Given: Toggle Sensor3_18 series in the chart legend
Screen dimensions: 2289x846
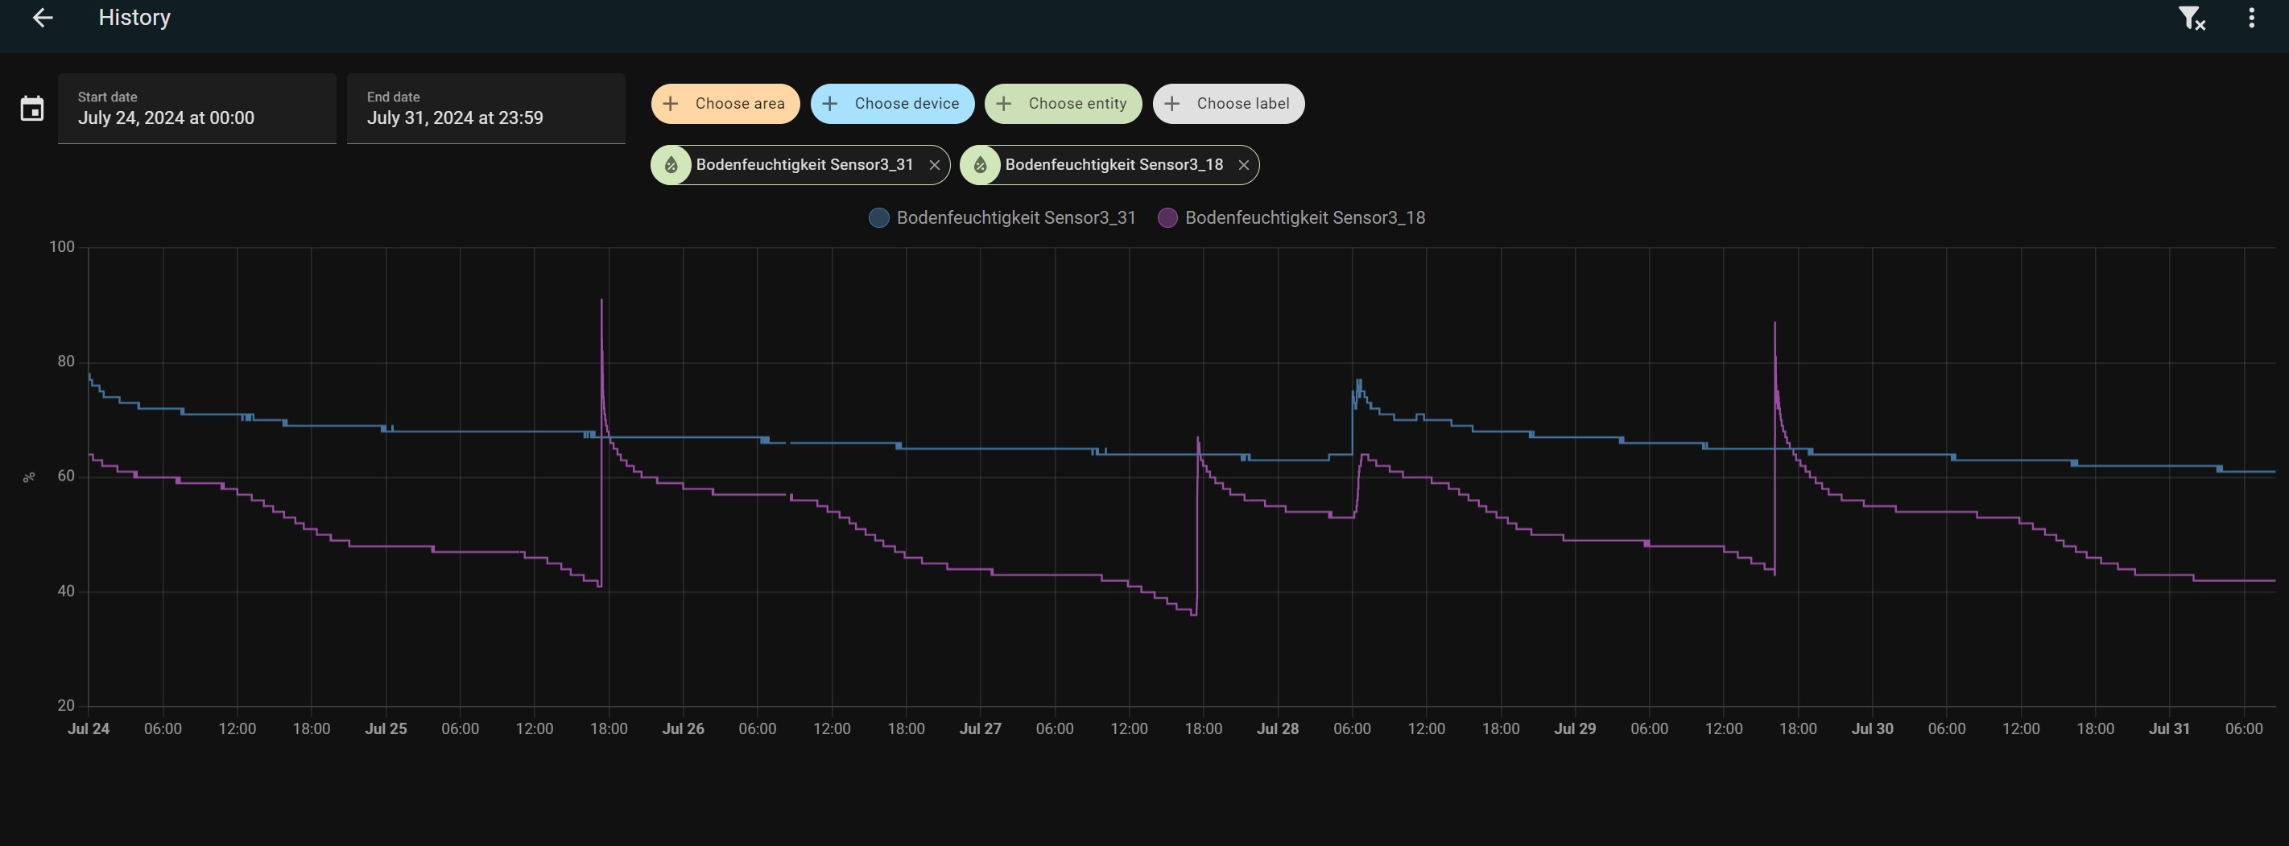Looking at the screenshot, I should tap(1304, 217).
